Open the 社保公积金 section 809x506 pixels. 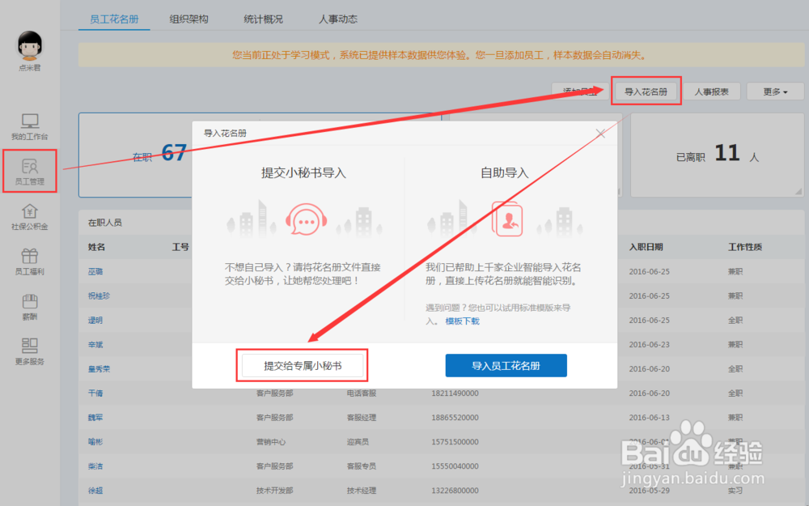click(x=29, y=215)
